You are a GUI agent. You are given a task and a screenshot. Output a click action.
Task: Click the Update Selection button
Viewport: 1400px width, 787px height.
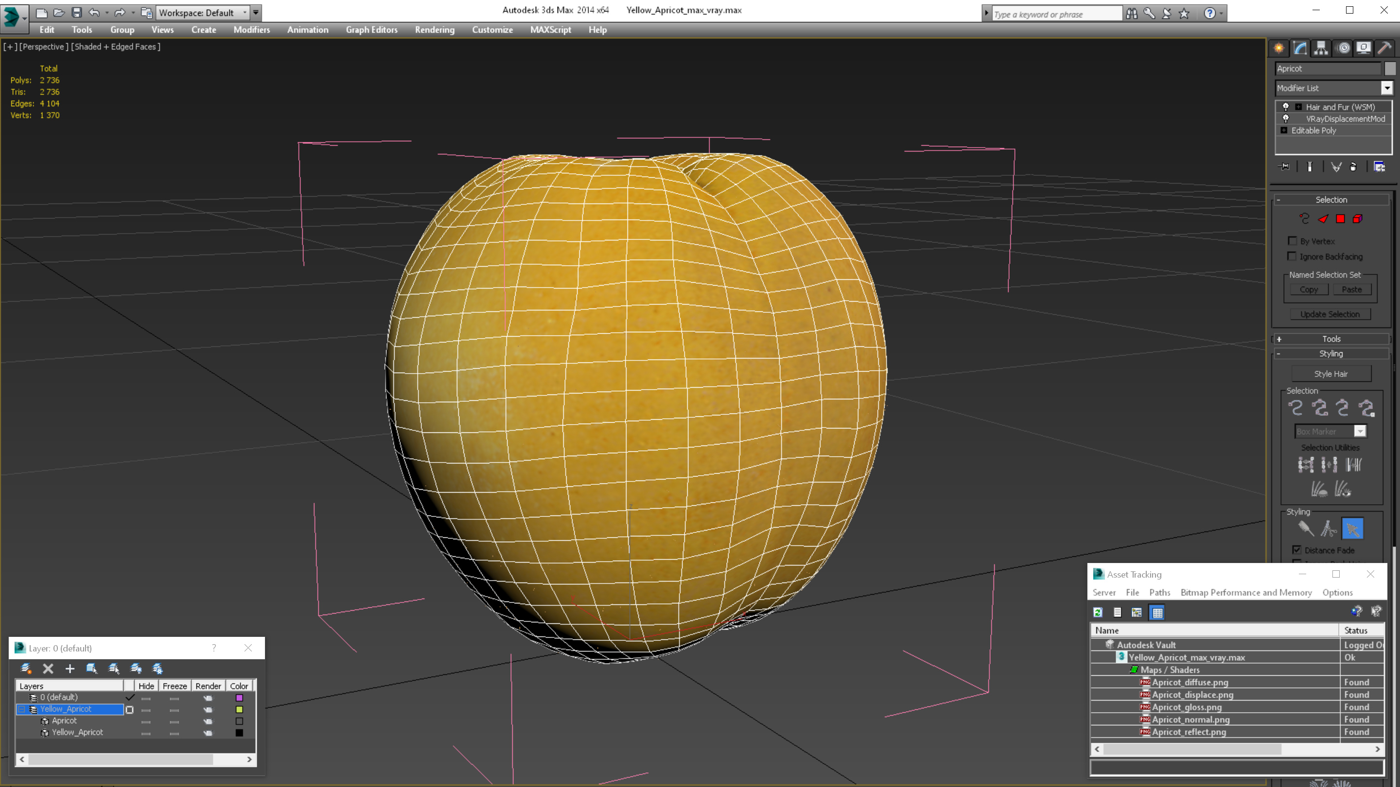[1330, 314]
